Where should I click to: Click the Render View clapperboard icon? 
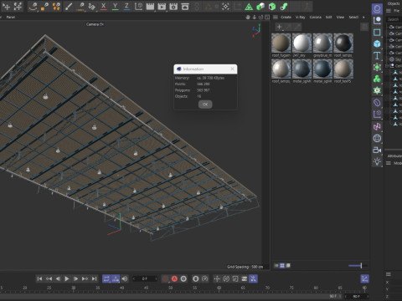point(150,7)
